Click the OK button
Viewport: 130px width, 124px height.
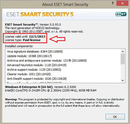tap(115, 117)
